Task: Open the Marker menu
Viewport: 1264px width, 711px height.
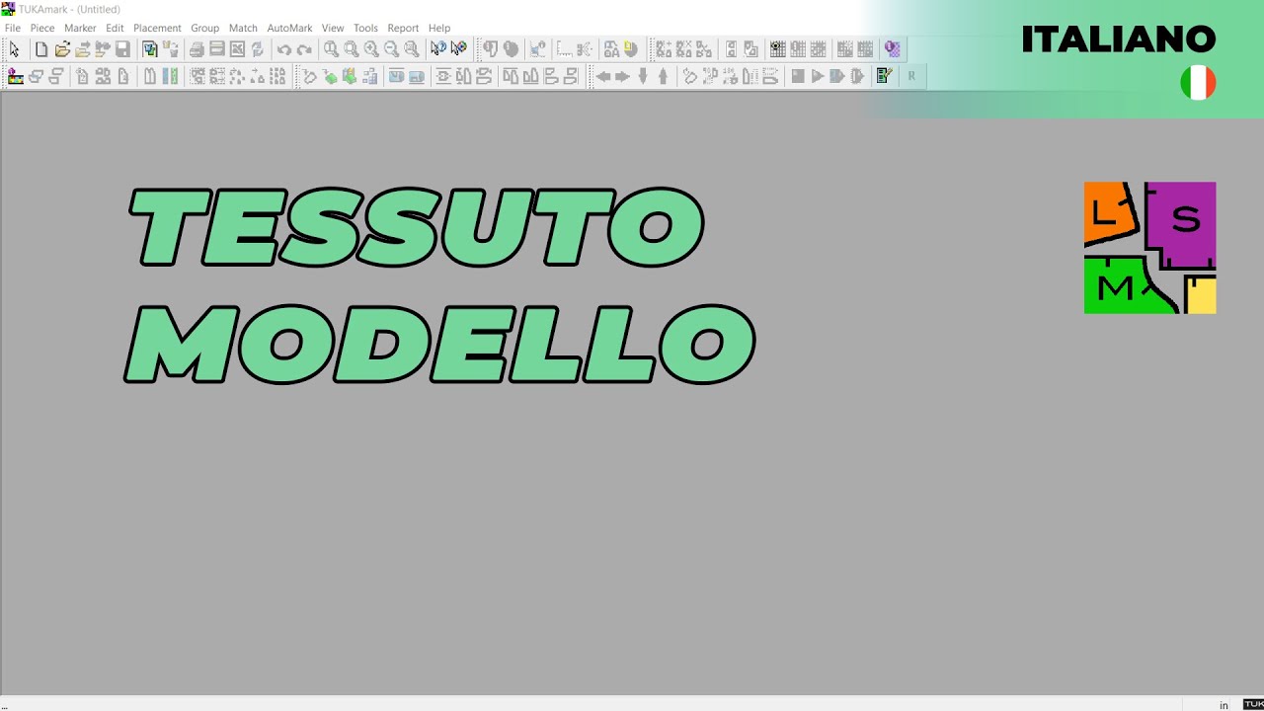Action: tap(80, 28)
